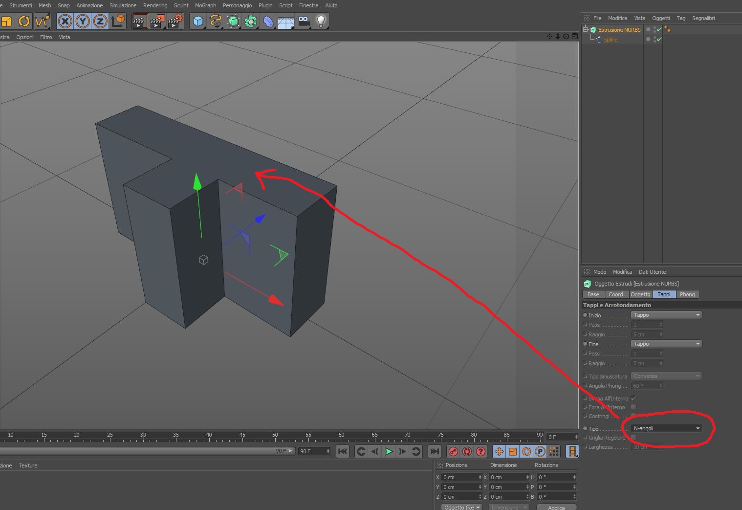This screenshot has height=510, width=742.
Task: Click the Applica button
Action: tap(556, 507)
